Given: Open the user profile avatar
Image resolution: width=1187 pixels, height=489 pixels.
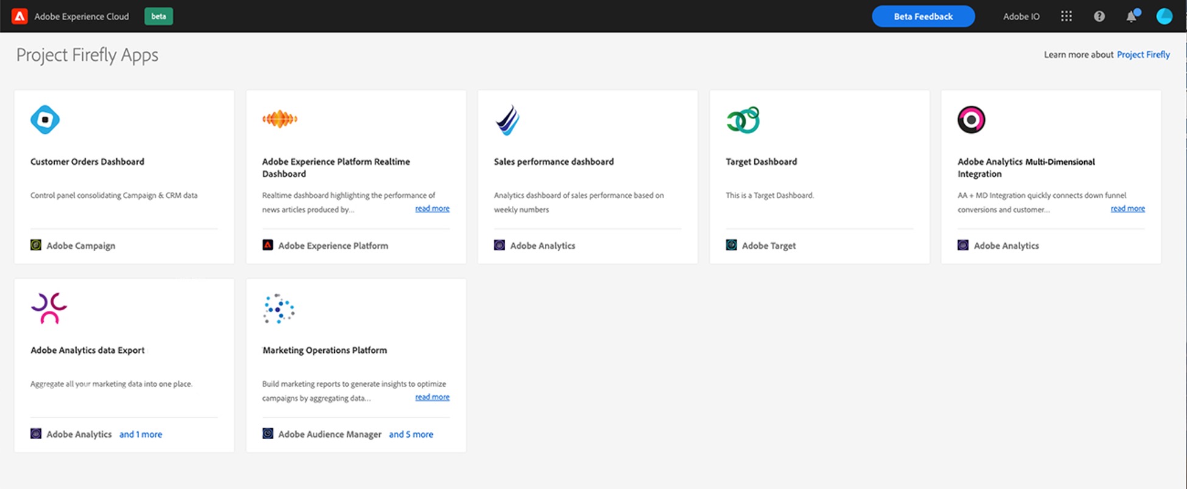Looking at the screenshot, I should [x=1164, y=16].
